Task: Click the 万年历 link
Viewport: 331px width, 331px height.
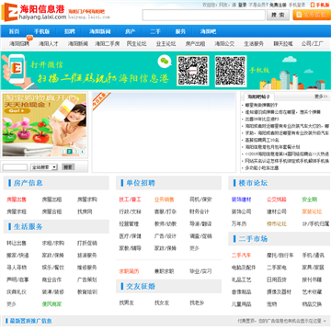Action: pos(239,224)
